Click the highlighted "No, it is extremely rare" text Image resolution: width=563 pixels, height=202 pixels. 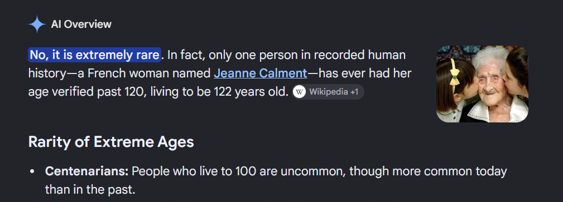[x=94, y=55]
